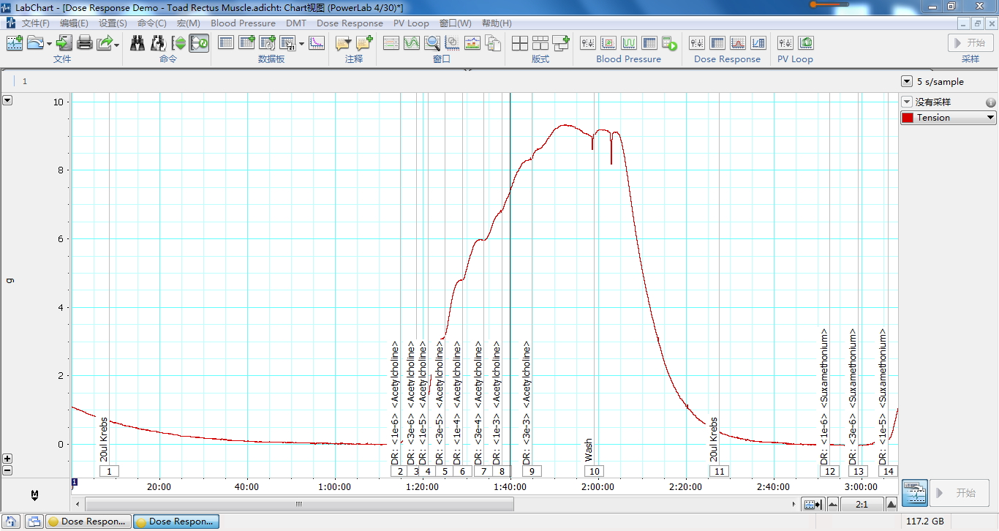Click the horizontal scrollbar thumb below the chart
999x531 pixels.
(x=298, y=504)
